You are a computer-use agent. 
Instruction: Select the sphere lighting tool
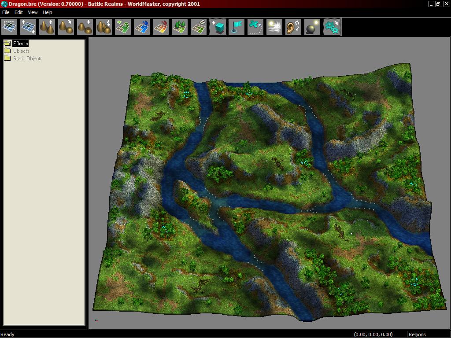click(x=312, y=27)
